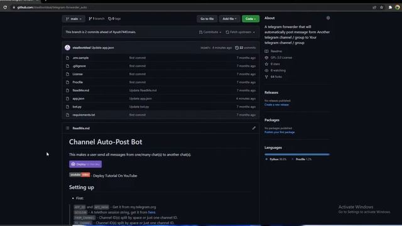This screenshot has width=402, height=226.
Task: Click the Deploy to Heroku button
Action: coord(85,164)
